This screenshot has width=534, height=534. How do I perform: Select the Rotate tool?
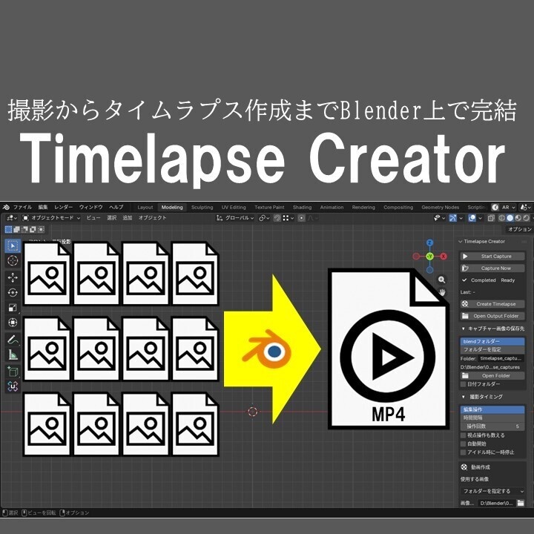point(13,292)
